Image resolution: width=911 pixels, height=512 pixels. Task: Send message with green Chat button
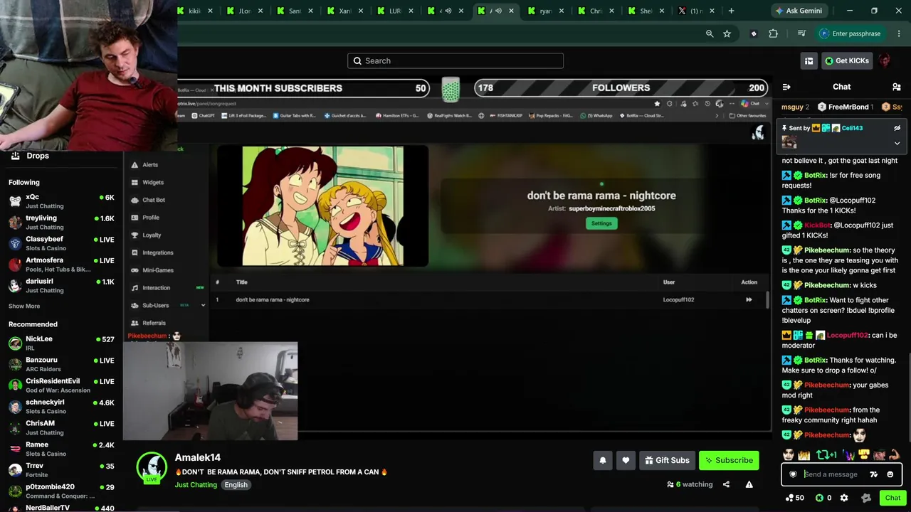tap(892, 498)
